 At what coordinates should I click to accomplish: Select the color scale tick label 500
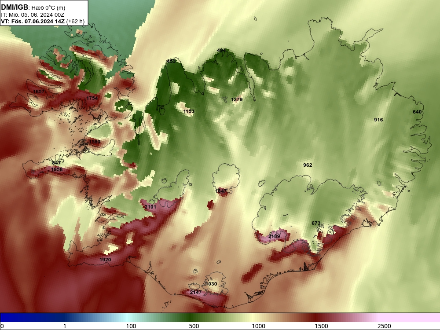point(194,326)
